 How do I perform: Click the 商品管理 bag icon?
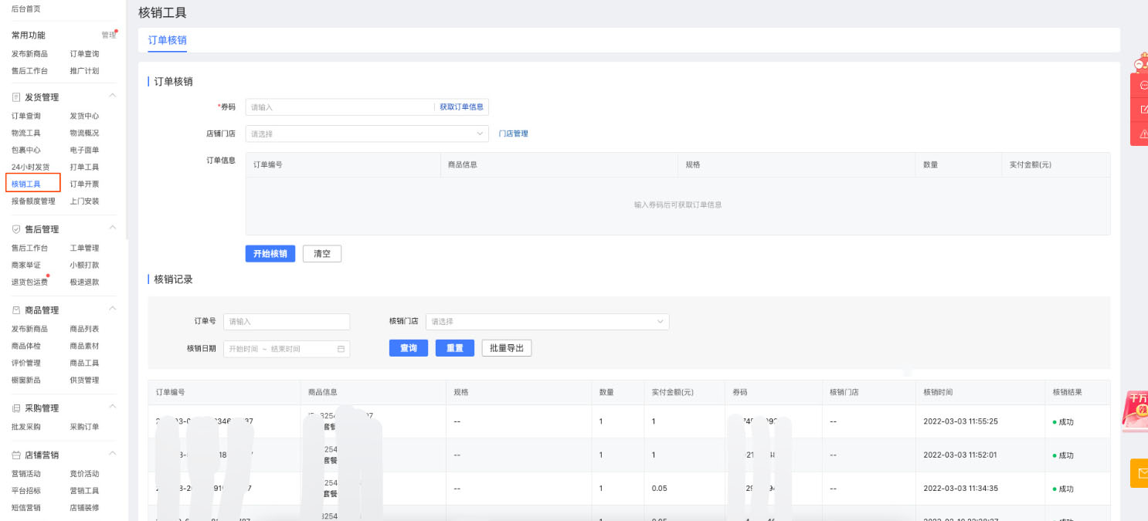tap(16, 310)
